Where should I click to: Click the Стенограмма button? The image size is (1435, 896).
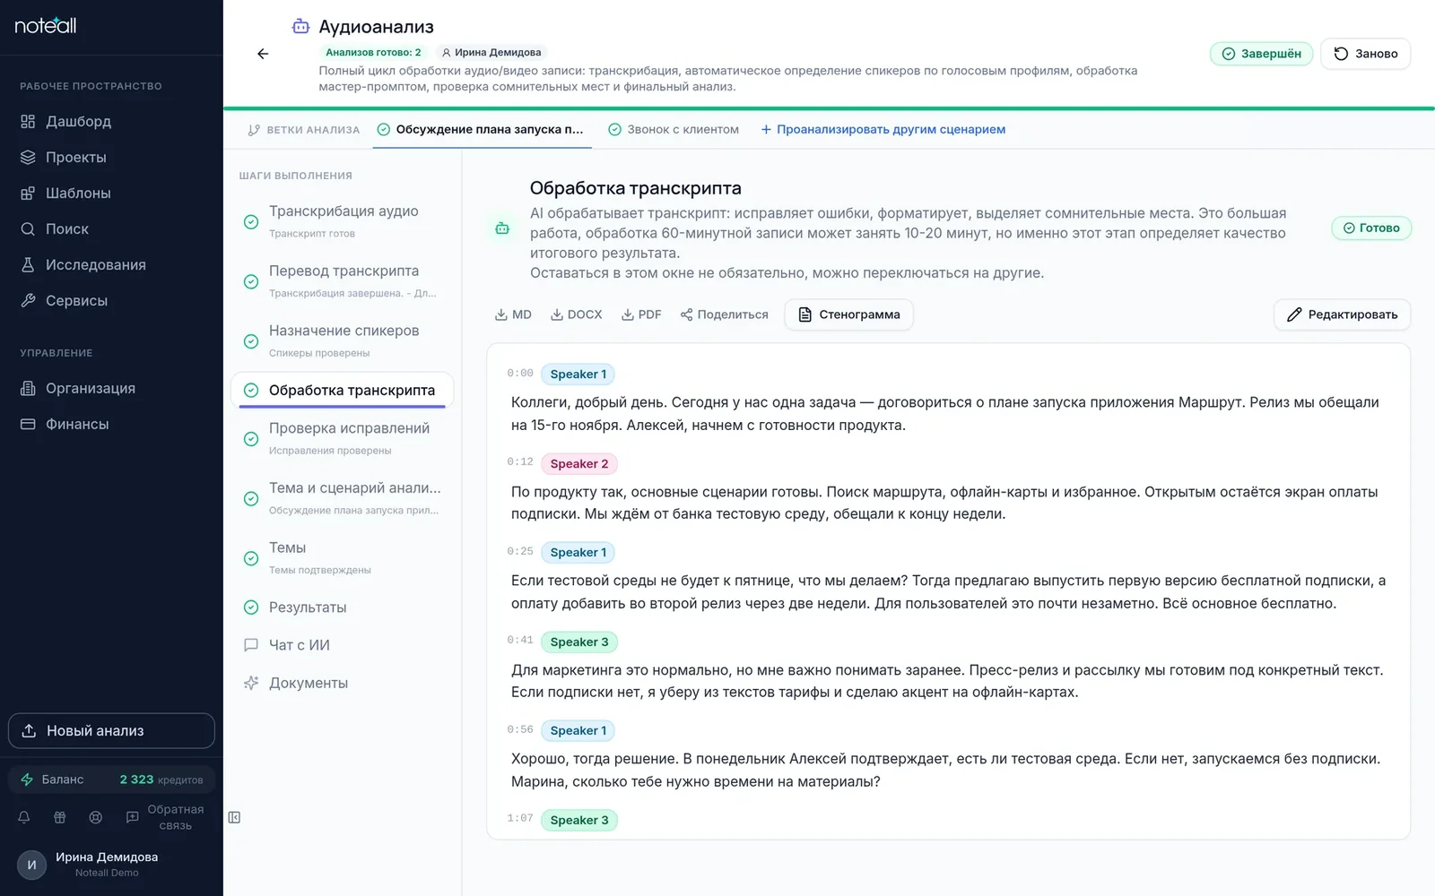tap(848, 314)
